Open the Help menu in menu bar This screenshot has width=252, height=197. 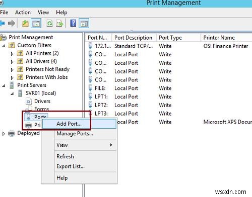[x=61, y=12]
